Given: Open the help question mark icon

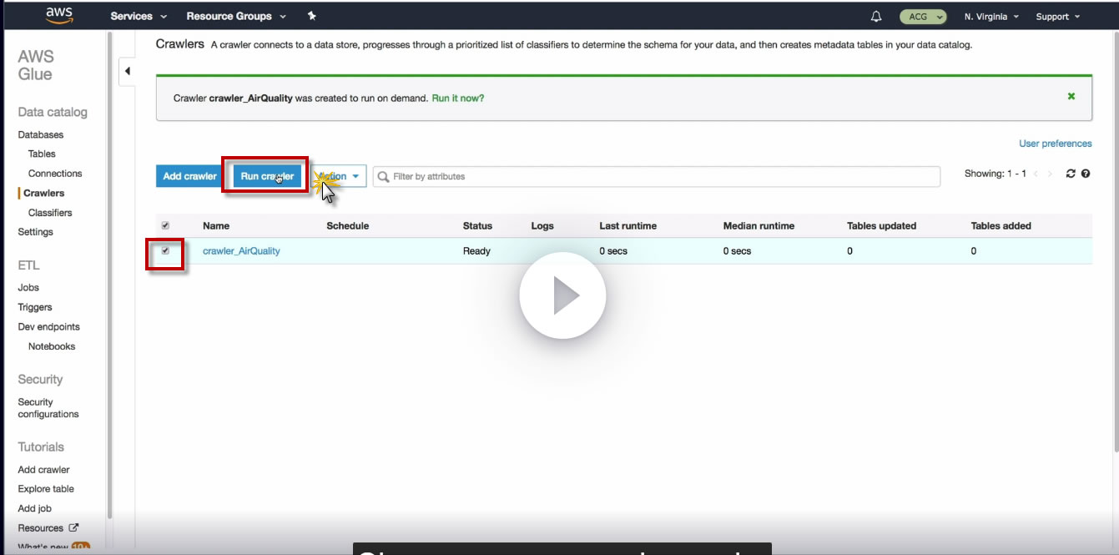Looking at the screenshot, I should (1086, 174).
